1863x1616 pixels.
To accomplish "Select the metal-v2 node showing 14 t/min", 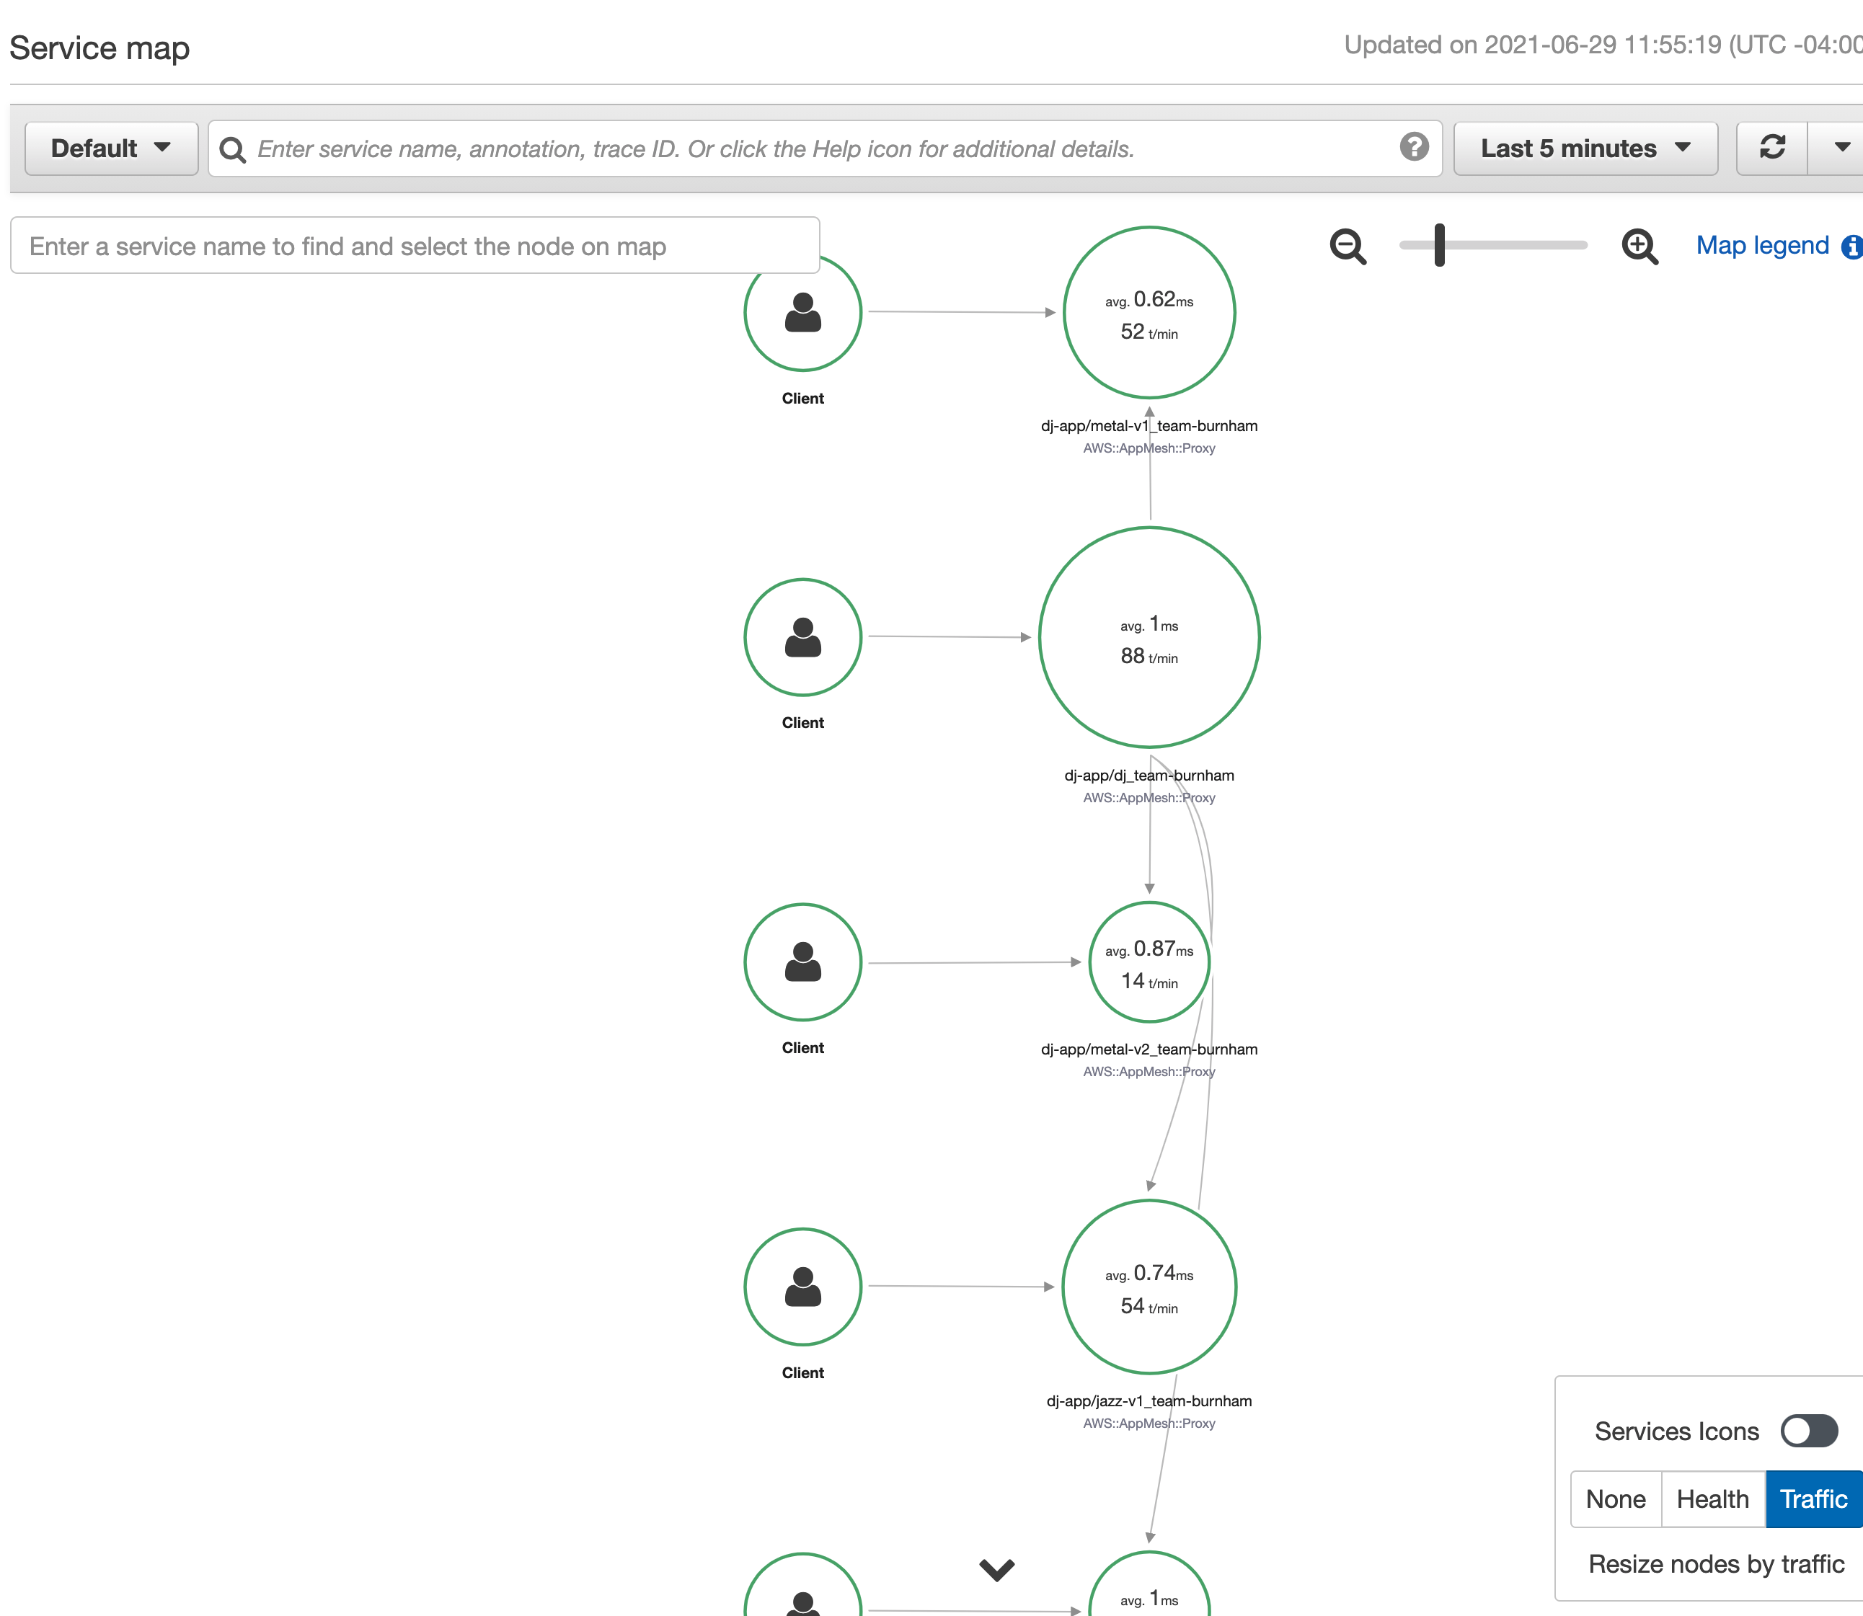I will pyautogui.click(x=1149, y=962).
